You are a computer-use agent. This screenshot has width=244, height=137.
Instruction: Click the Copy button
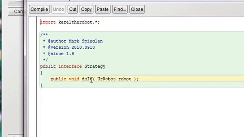(x=87, y=9)
